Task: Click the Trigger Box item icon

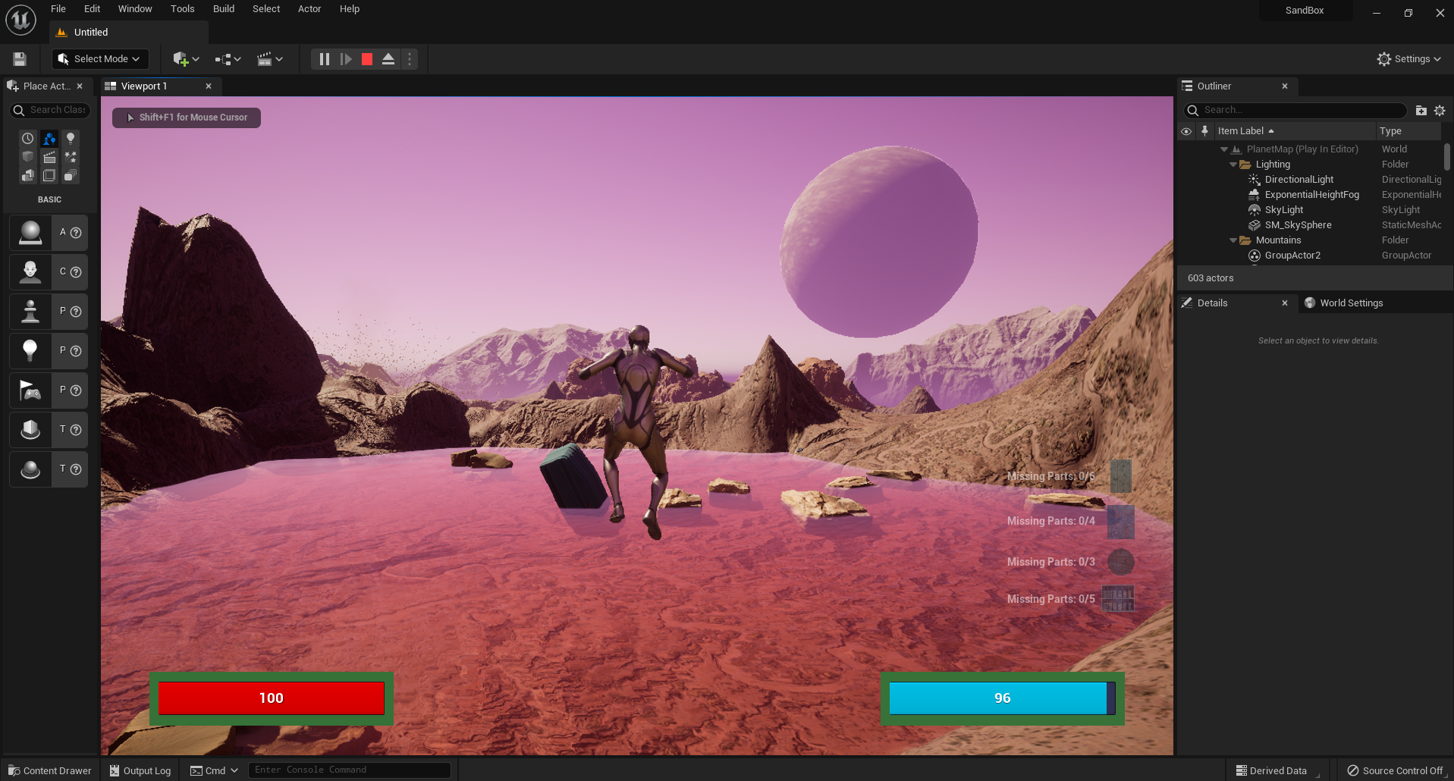Action: coord(30,430)
